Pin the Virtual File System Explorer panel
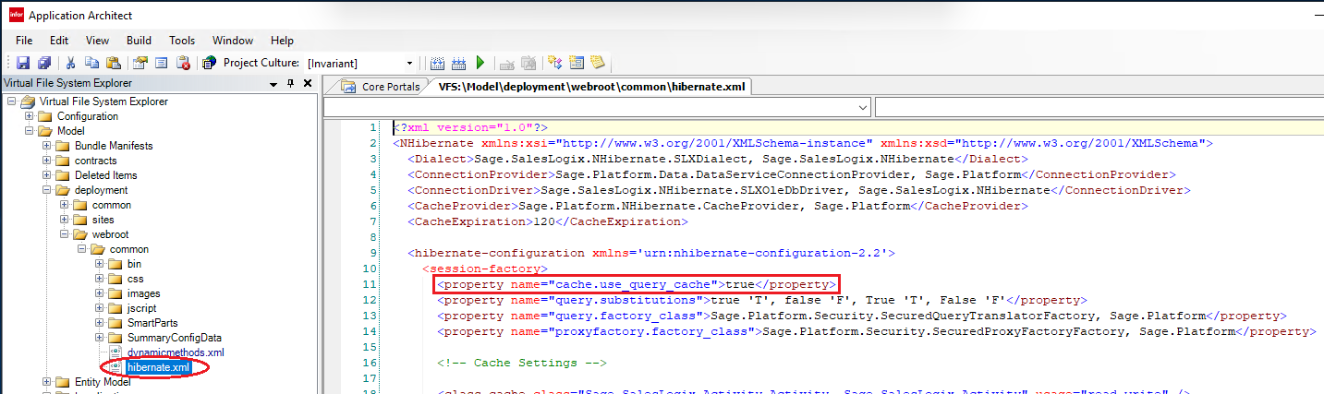The width and height of the screenshot is (1324, 394). (x=291, y=84)
